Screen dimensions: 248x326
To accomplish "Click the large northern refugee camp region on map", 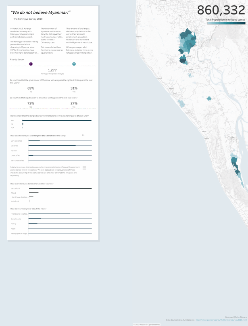I will tap(186, 40).
